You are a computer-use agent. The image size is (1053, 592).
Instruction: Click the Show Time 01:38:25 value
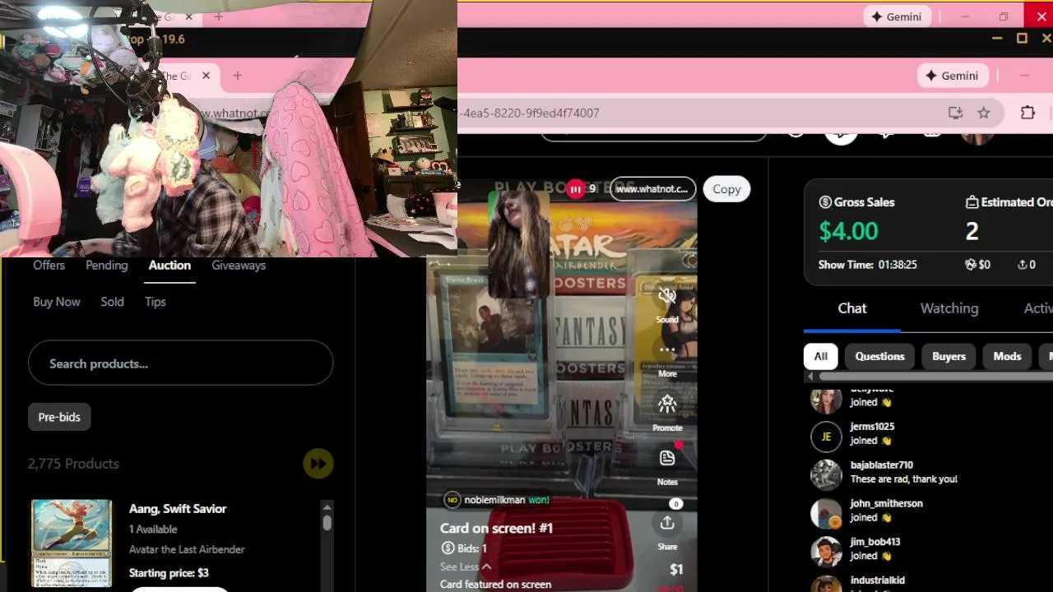pos(897,265)
